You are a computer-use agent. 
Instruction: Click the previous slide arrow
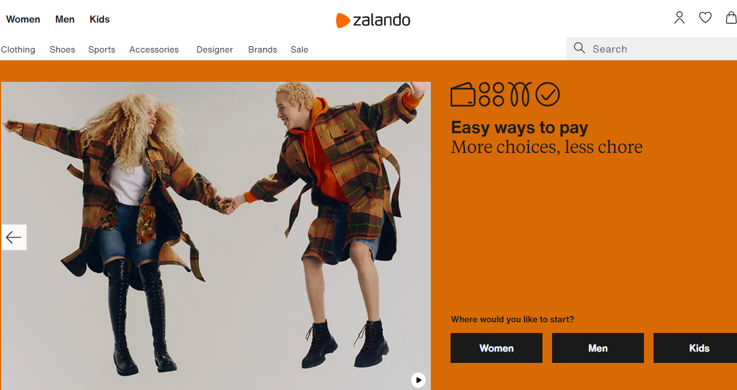(14, 237)
